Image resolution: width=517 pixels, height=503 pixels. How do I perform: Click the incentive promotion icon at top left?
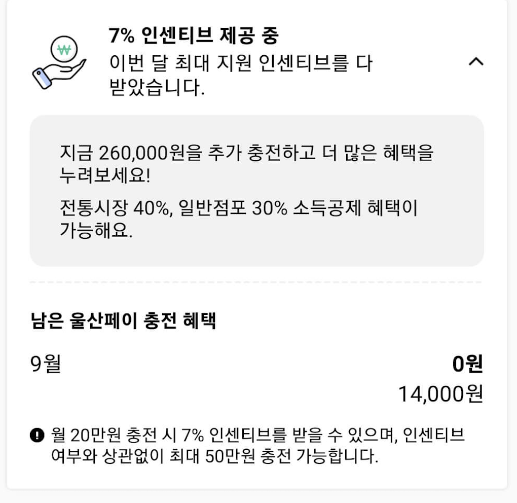[x=61, y=61]
